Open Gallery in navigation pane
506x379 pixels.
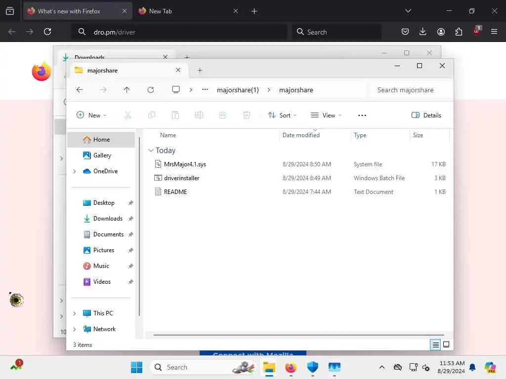click(101, 155)
